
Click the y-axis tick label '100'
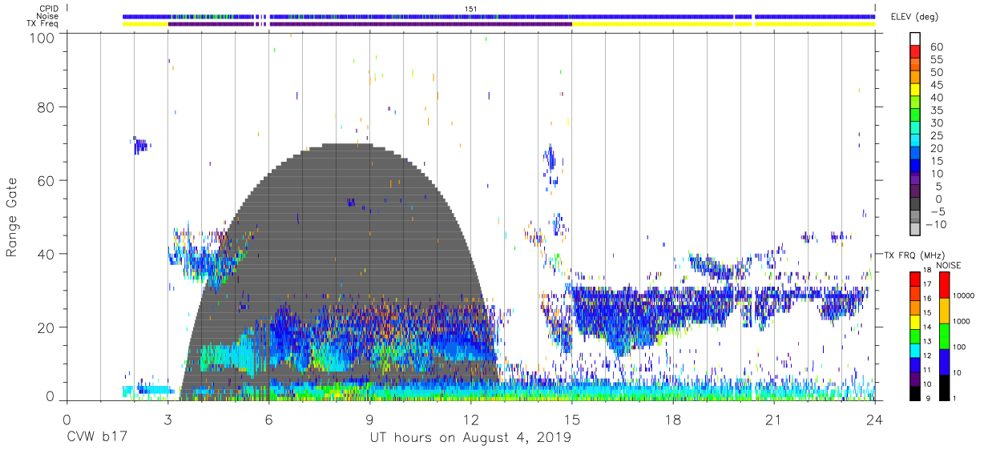pos(43,38)
